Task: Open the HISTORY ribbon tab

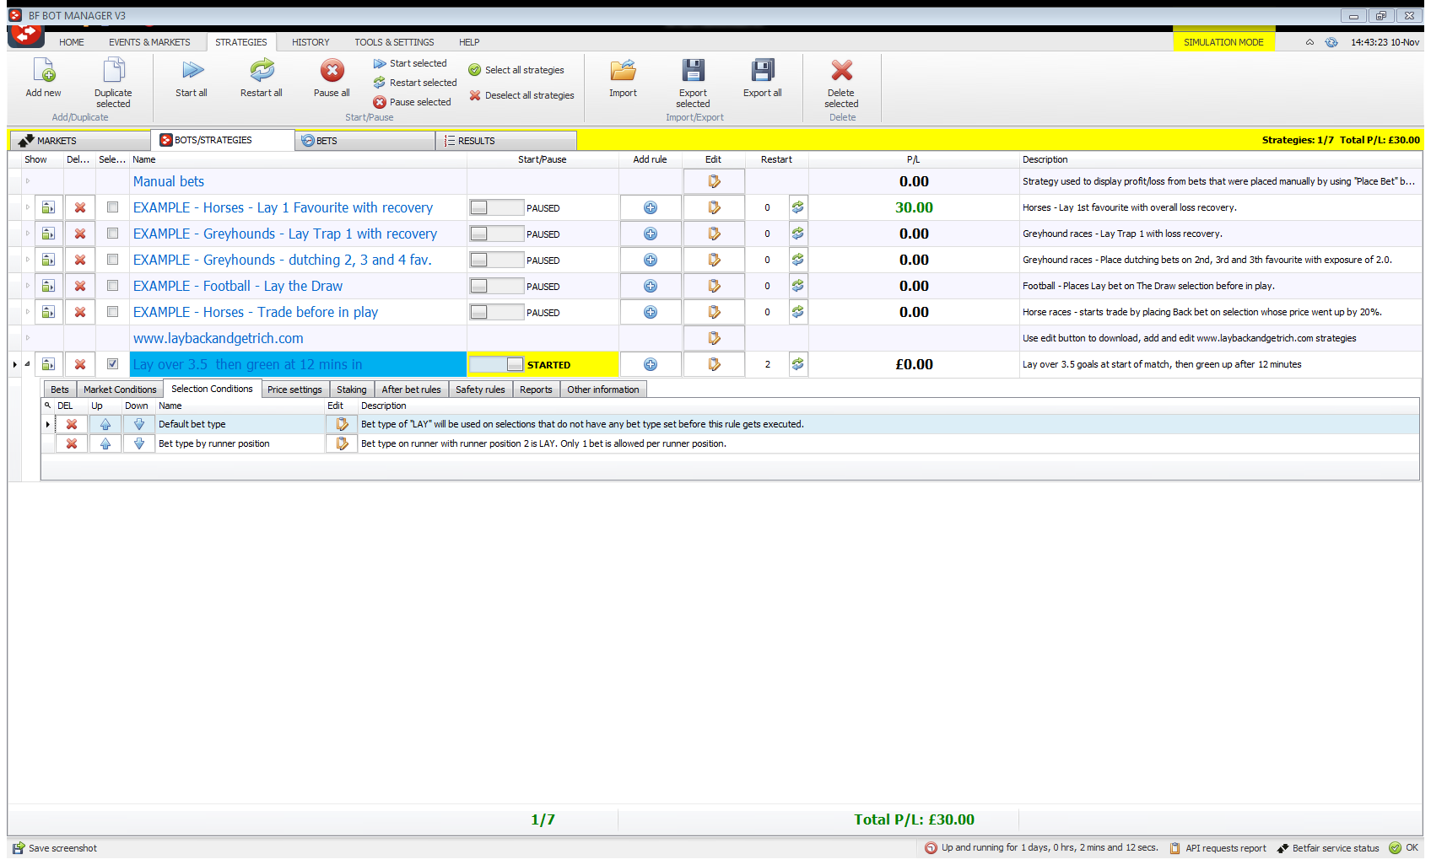Action: click(x=310, y=42)
